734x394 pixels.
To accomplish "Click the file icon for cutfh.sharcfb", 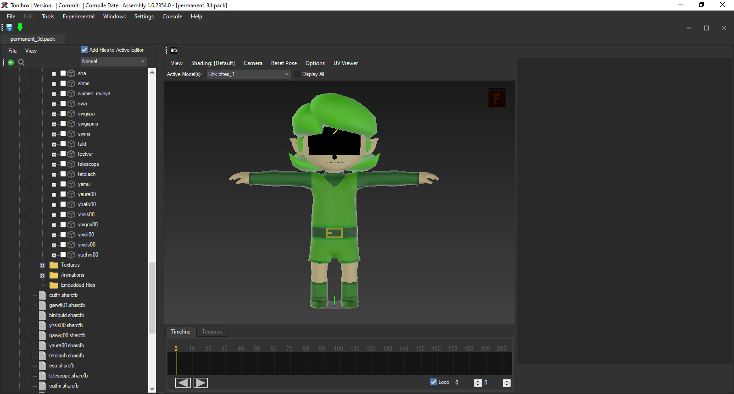I will [43, 295].
